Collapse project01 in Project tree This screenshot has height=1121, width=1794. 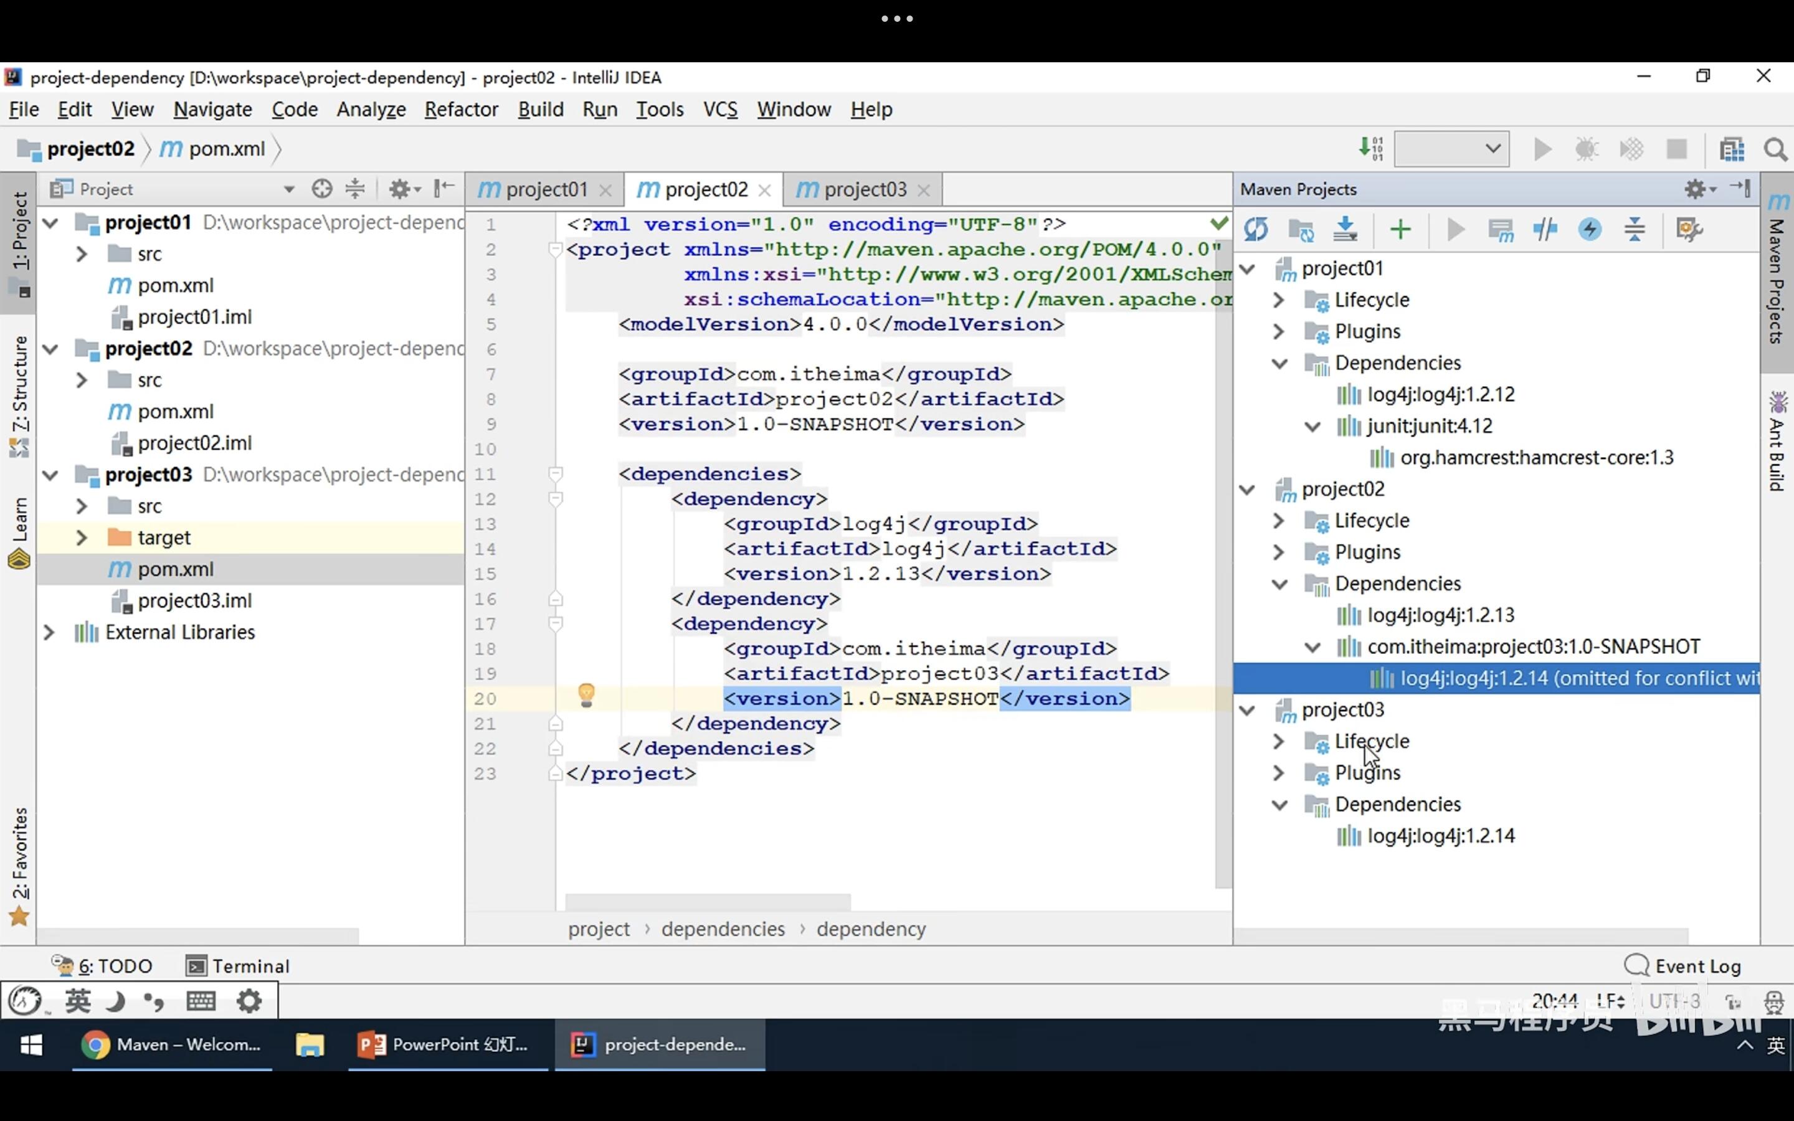[x=50, y=222]
